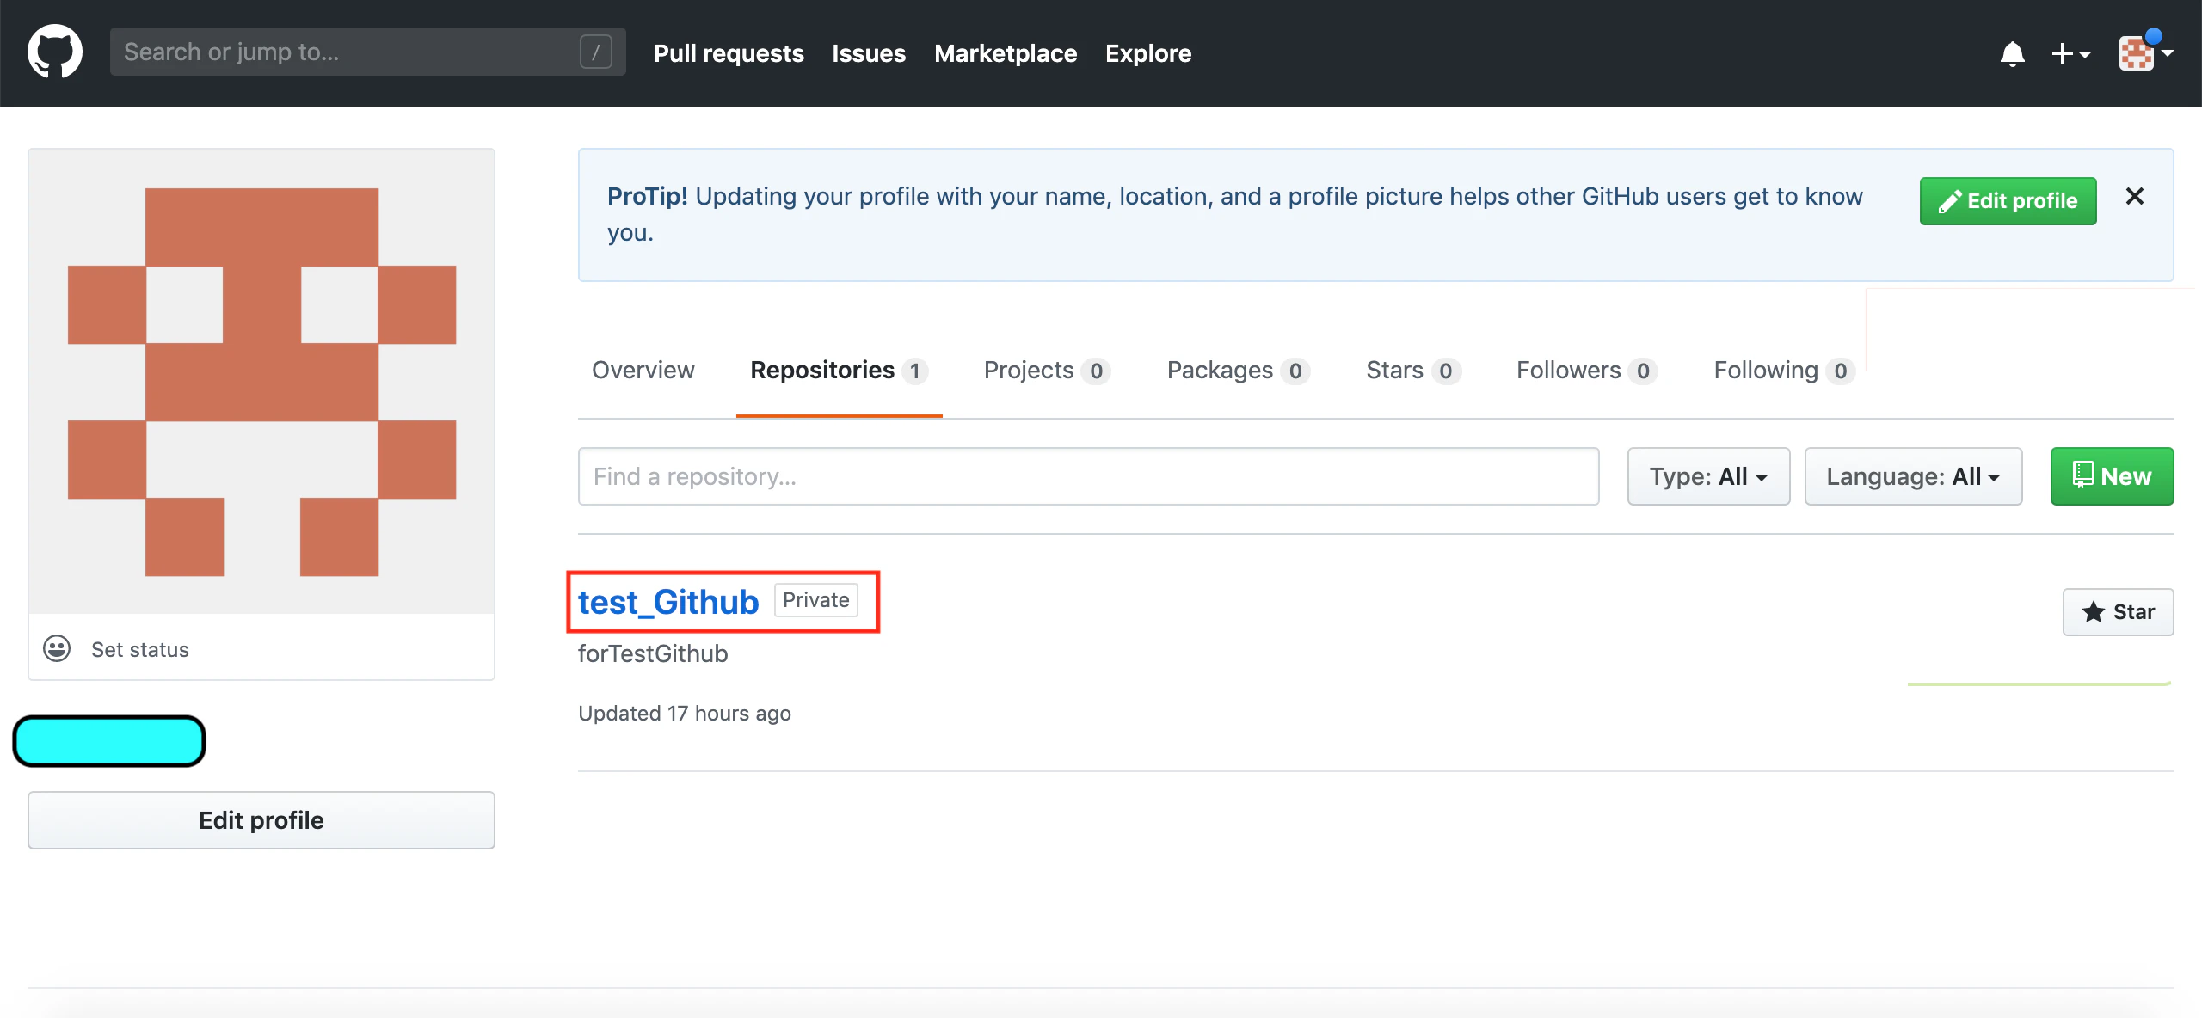Screen dimensions: 2202x1018
Task: Star the test_Github repository
Action: [x=2118, y=612]
